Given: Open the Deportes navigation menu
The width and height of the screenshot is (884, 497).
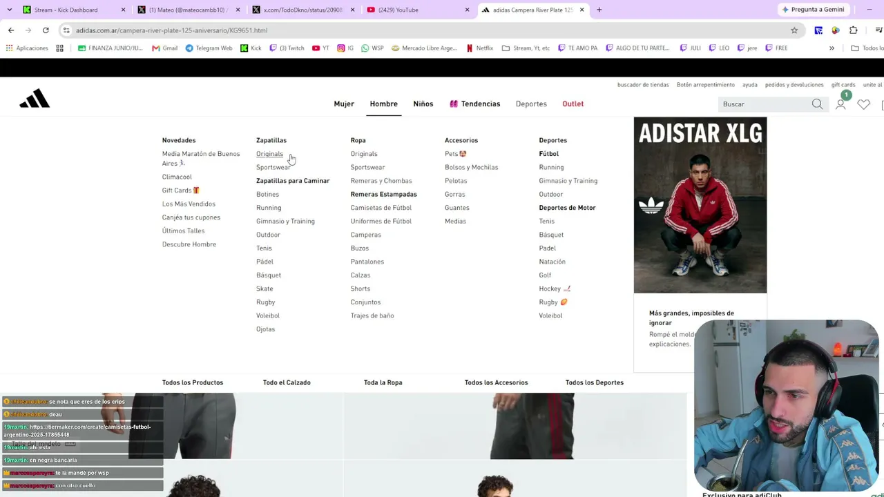Looking at the screenshot, I should click(x=531, y=104).
